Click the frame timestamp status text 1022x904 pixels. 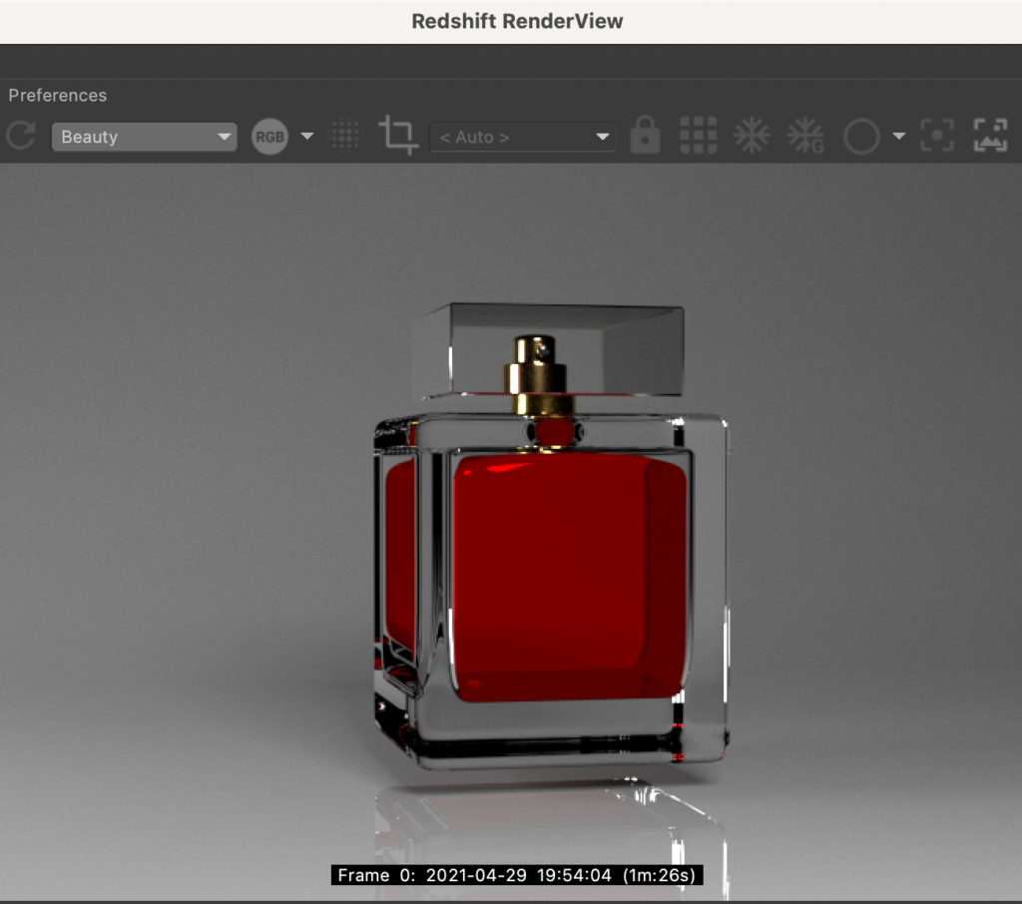click(x=517, y=875)
